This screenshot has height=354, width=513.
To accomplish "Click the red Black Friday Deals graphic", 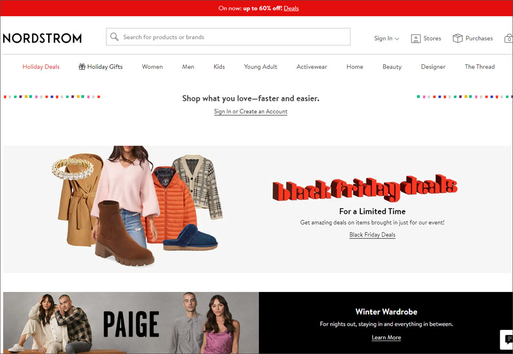I will (x=365, y=187).
